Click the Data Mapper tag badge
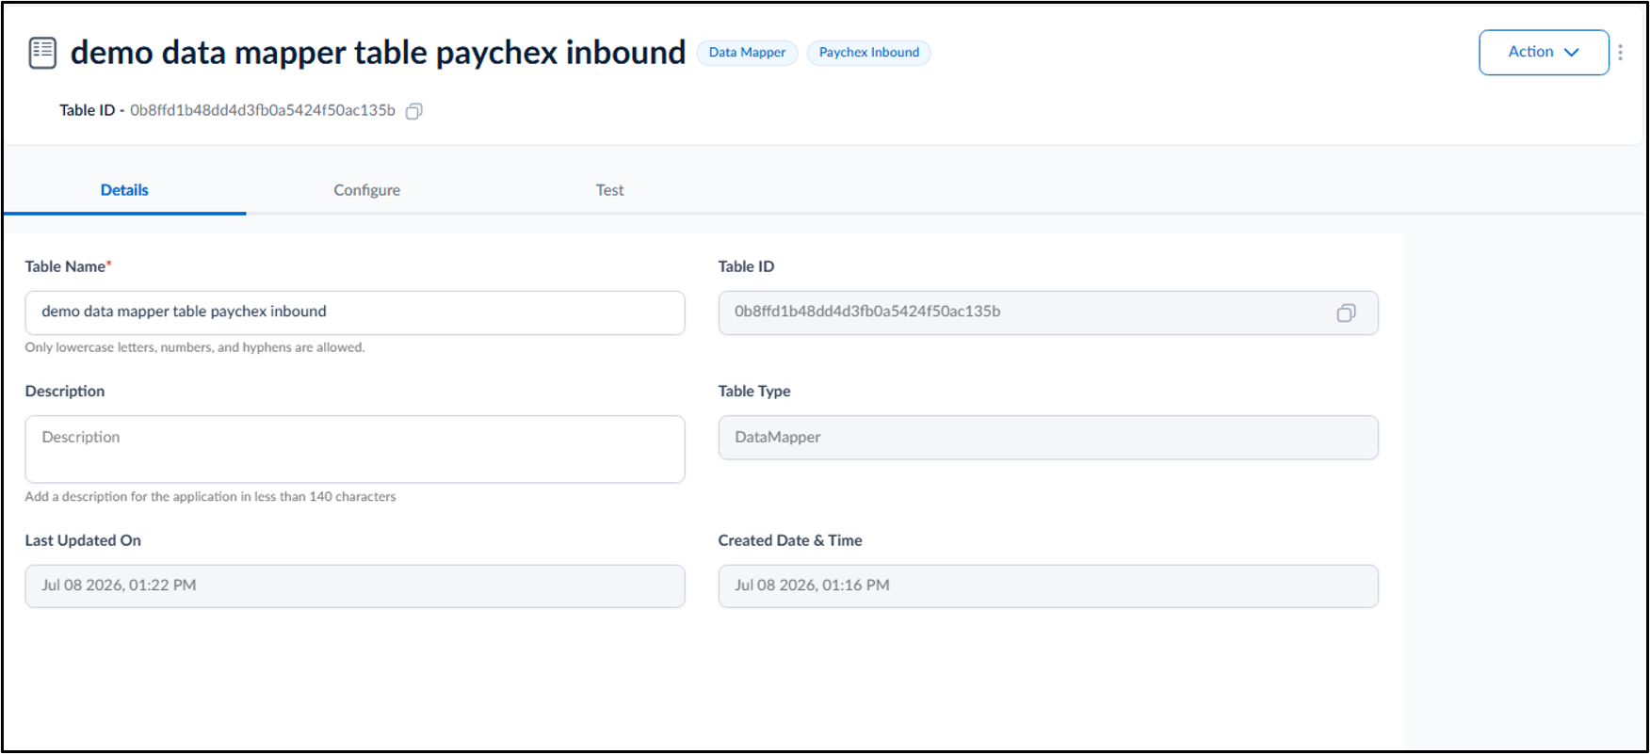Image resolution: width=1650 pixels, height=754 pixels. 747,53
